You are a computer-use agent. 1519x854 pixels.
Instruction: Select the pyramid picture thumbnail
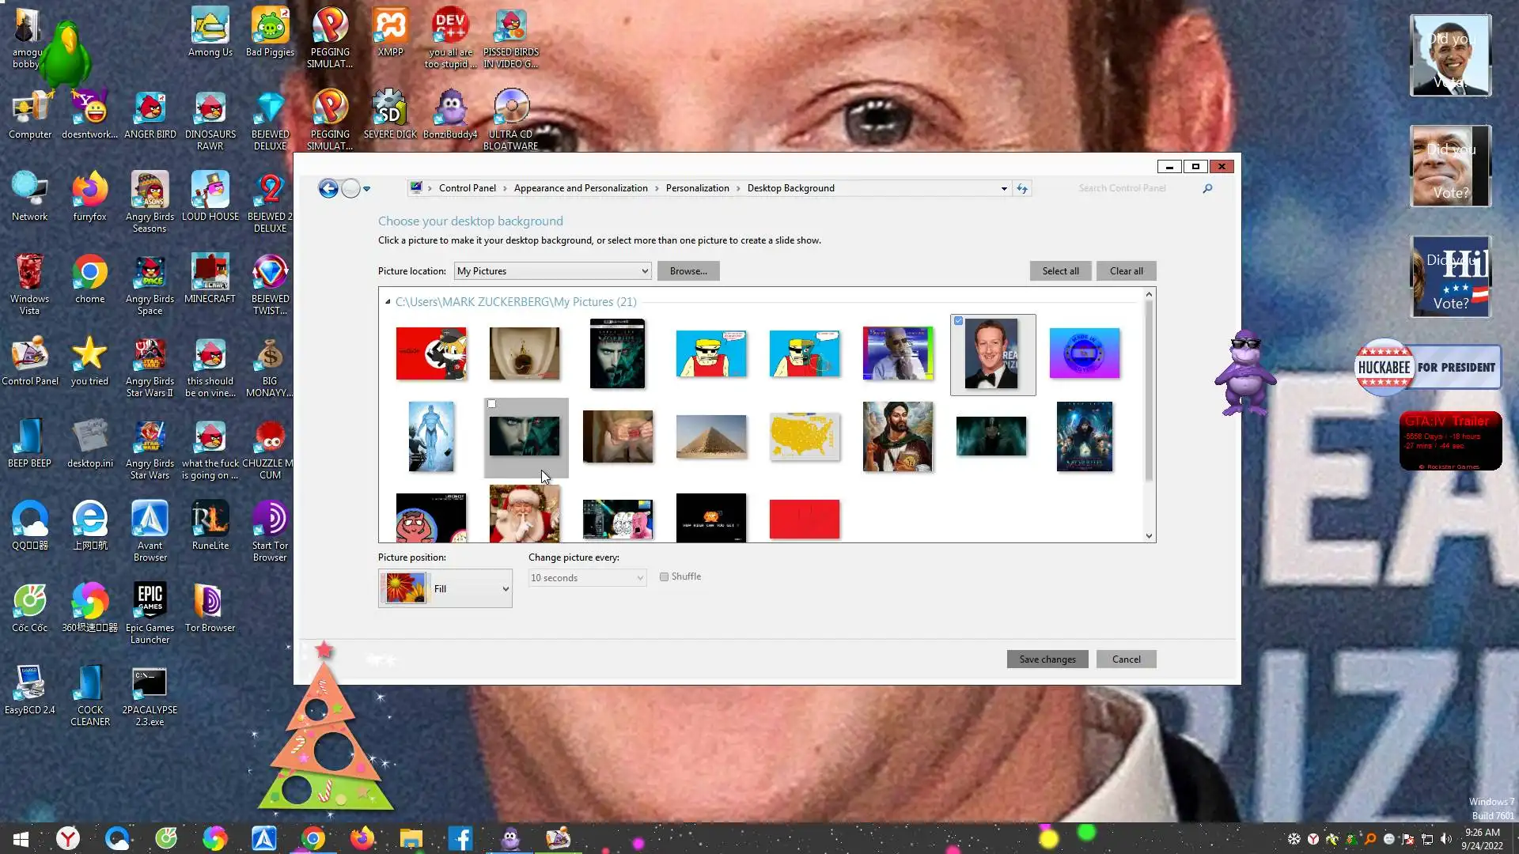710,436
